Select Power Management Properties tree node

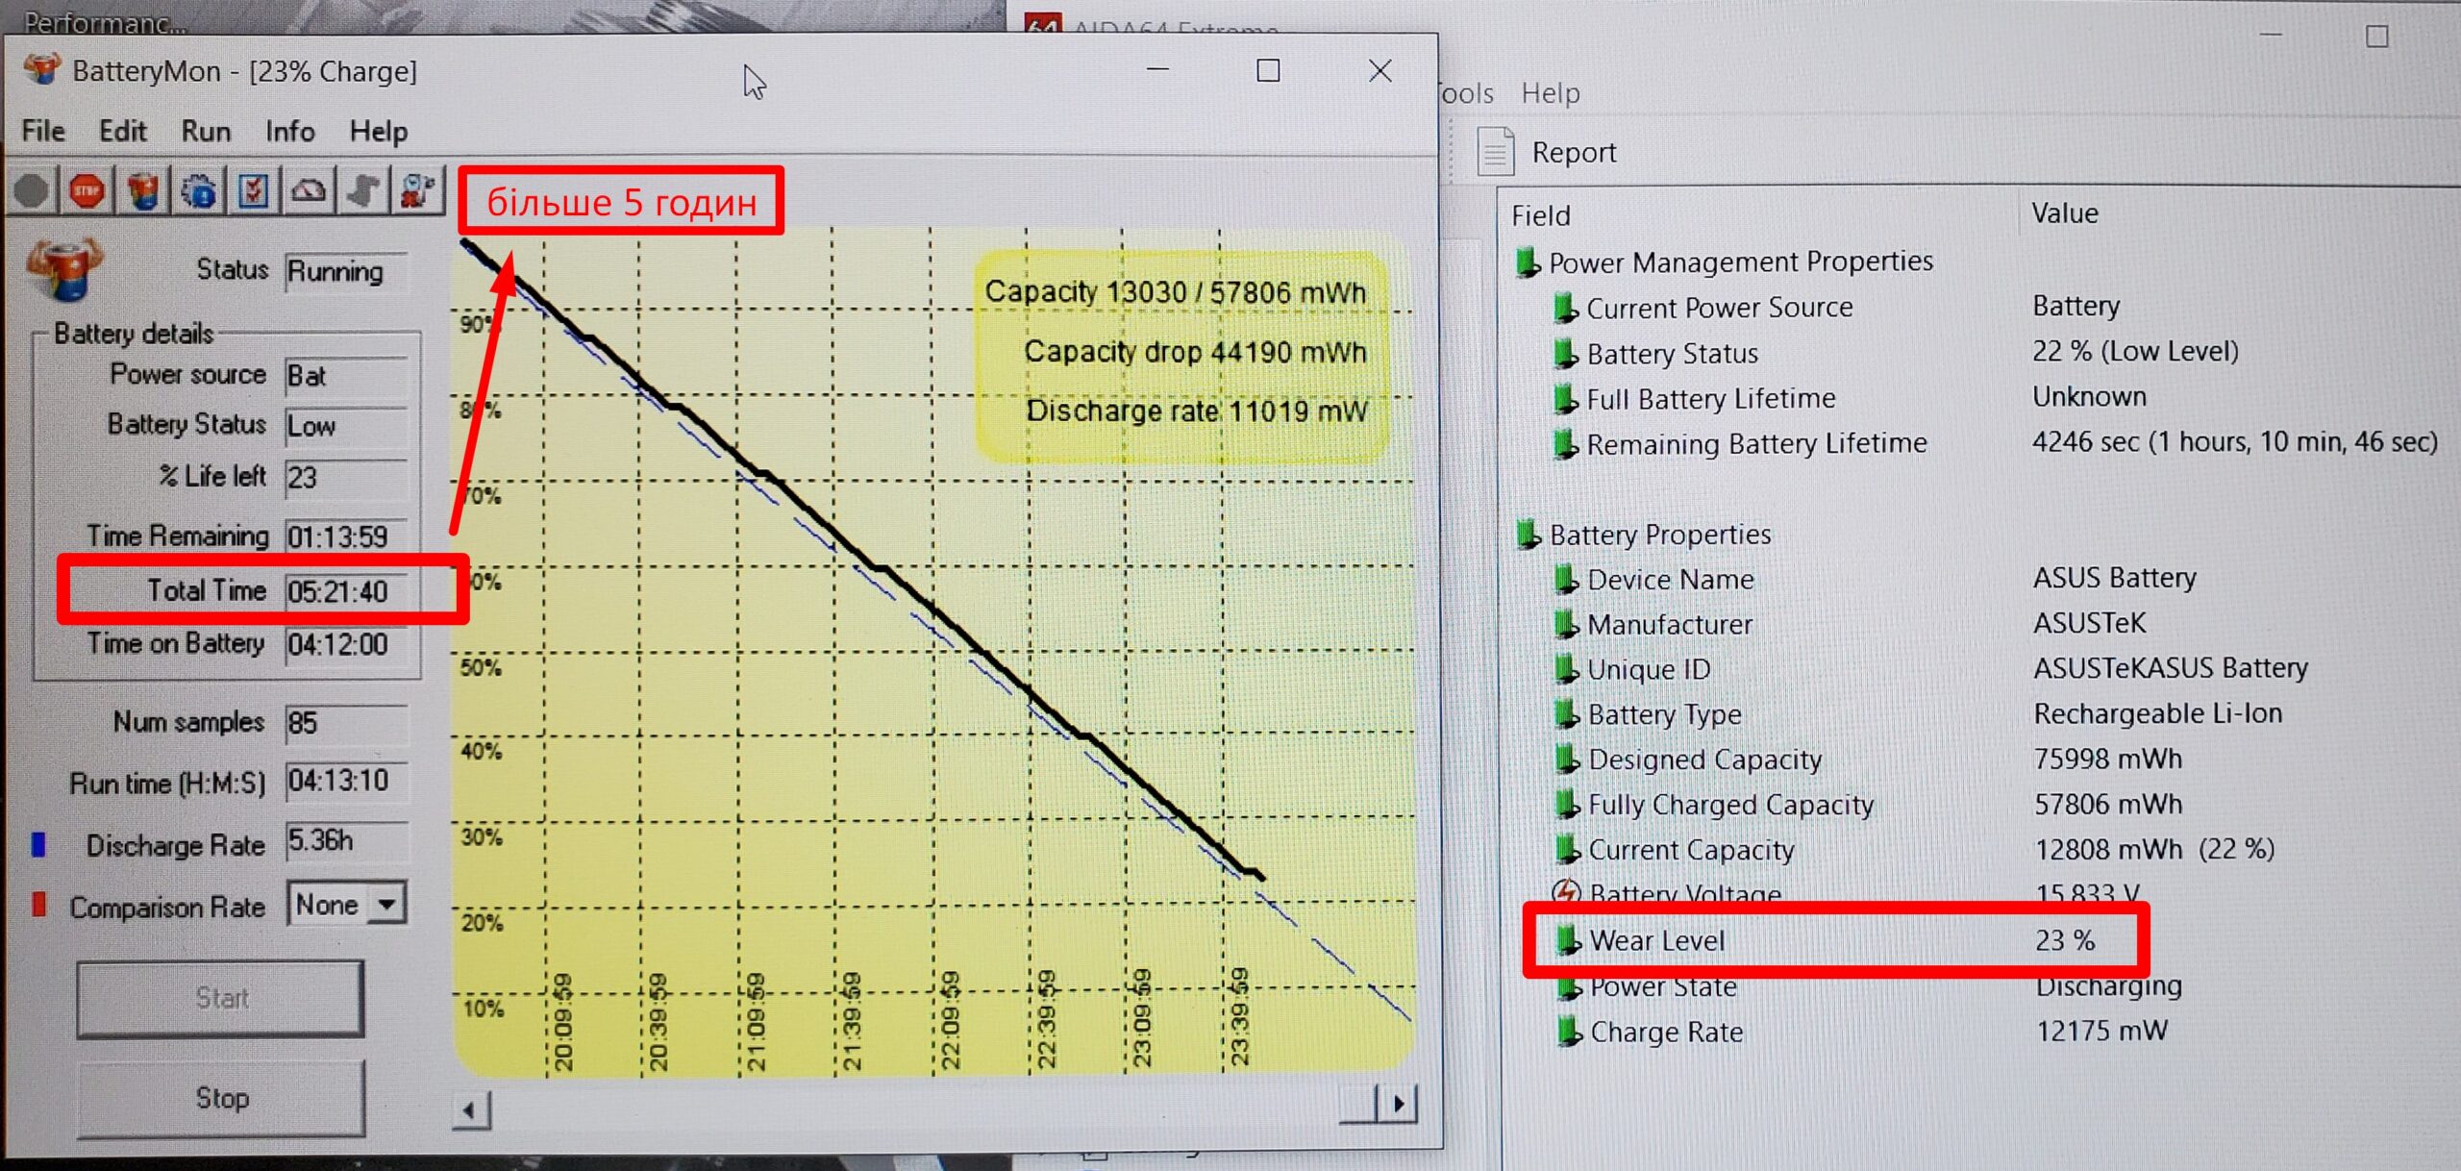pos(1740,262)
